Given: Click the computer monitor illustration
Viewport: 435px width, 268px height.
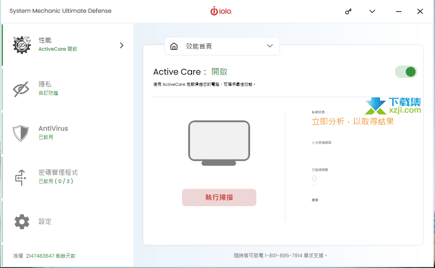Looking at the screenshot, I should click(219, 143).
